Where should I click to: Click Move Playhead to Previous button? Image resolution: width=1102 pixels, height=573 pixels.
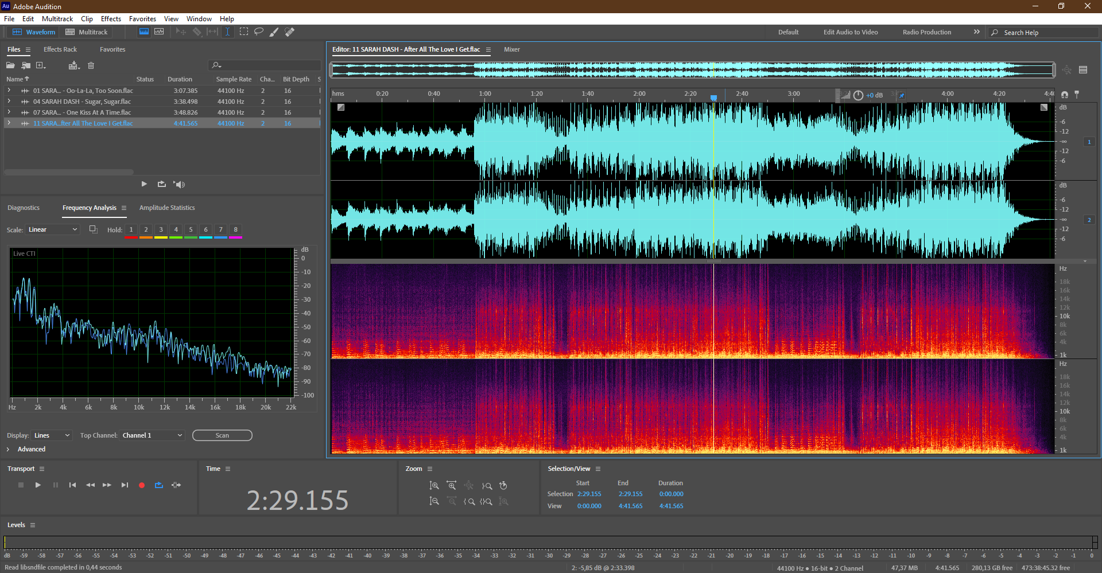pos(72,485)
